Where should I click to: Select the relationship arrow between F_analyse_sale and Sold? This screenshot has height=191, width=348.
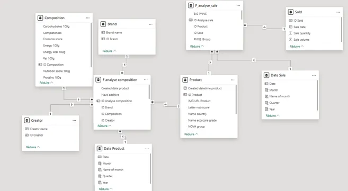[264, 28]
